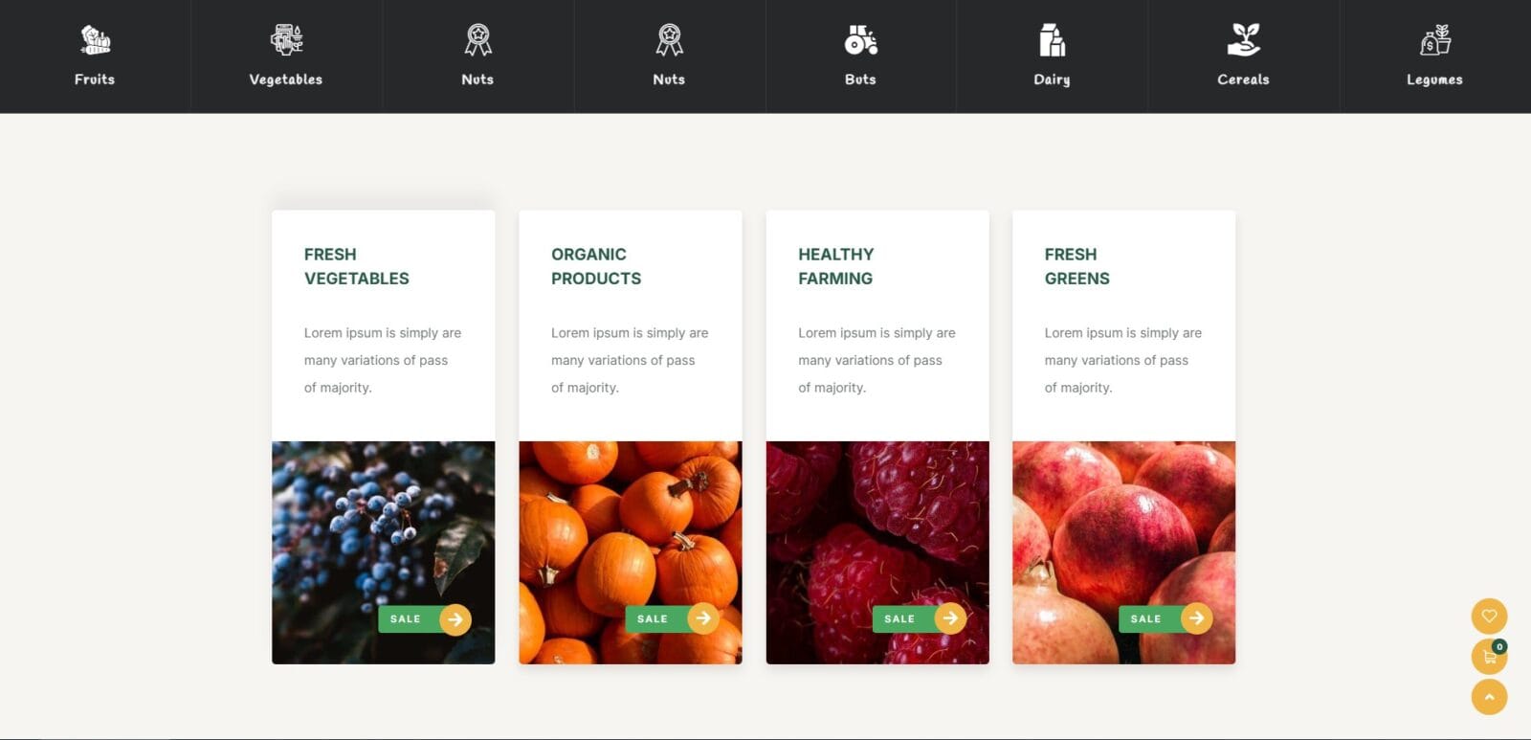The height and width of the screenshot is (740, 1531).
Task: Follow the Healthy Farming heading link
Action: [x=836, y=266]
